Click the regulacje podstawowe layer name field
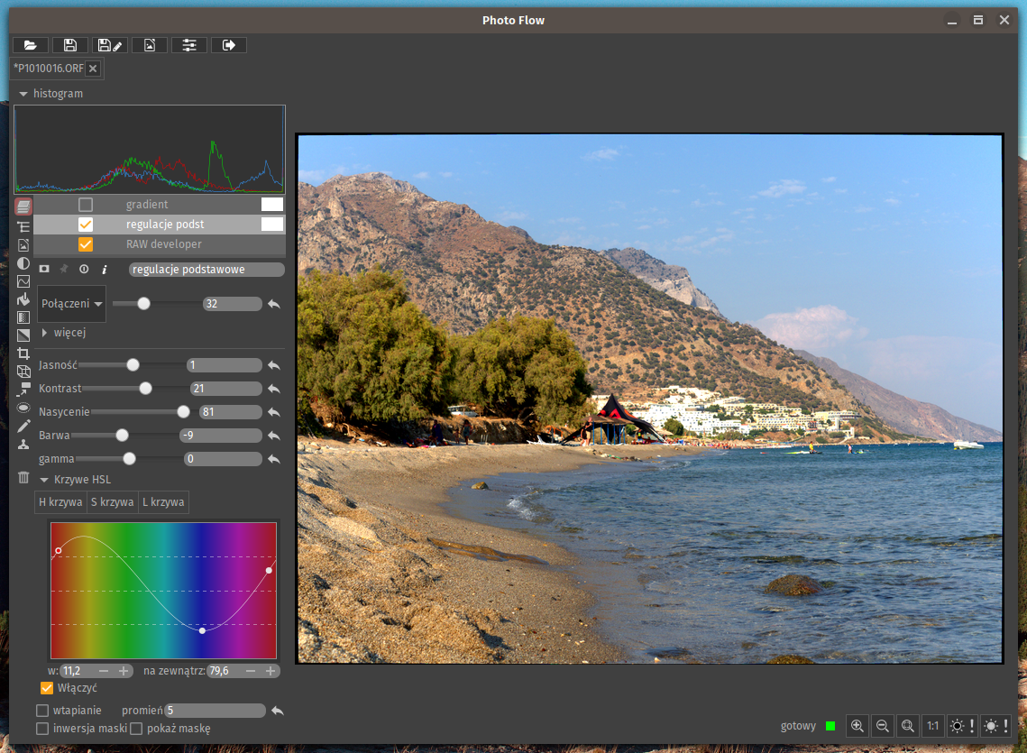Screen dimensions: 1027x753 206,270
